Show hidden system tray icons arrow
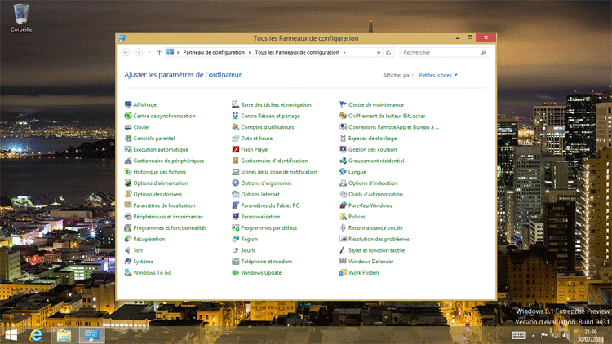 [534, 335]
